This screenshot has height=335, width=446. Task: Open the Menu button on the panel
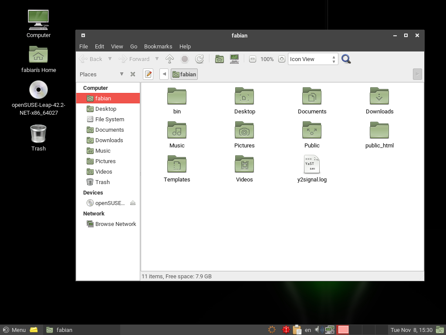click(14, 330)
